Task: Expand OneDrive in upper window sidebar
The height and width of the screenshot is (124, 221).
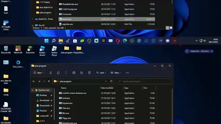Action: (x=33, y=19)
